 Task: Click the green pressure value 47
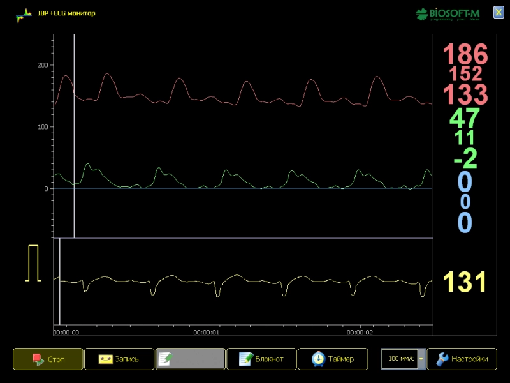[x=465, y=119]
